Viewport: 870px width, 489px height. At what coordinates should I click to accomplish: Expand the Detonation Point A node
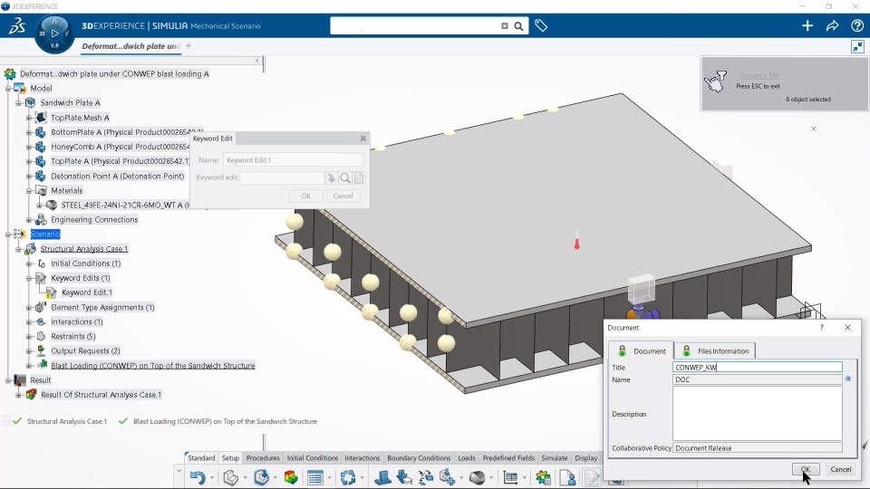[x=29, y=177]
